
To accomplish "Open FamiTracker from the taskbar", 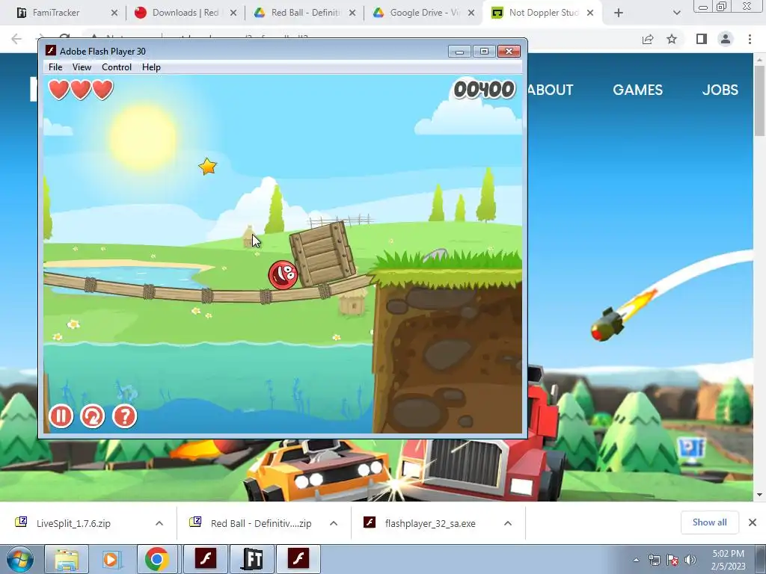I will click(x=252, y=559).
